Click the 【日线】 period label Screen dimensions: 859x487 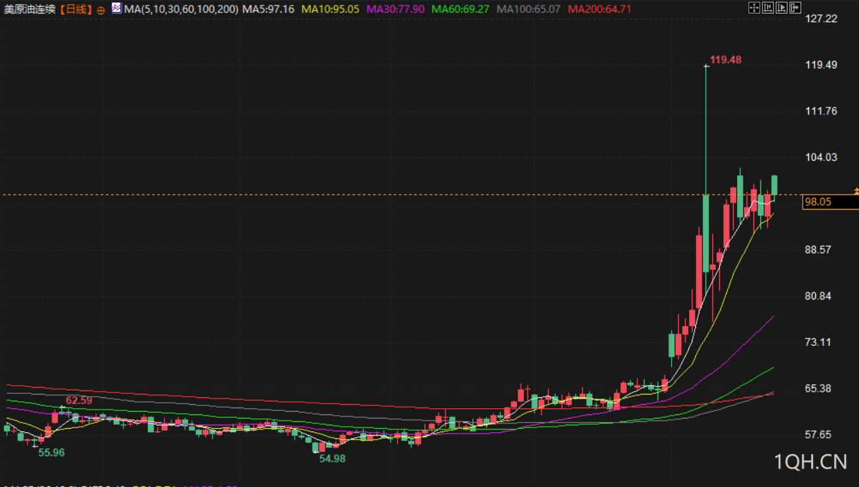(77, 10)
